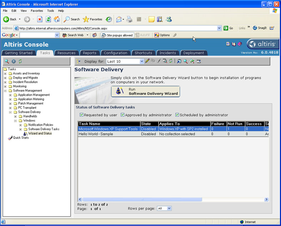Open the address bar dropdown arrow
The image size is (281, 226).
point(219,28)
